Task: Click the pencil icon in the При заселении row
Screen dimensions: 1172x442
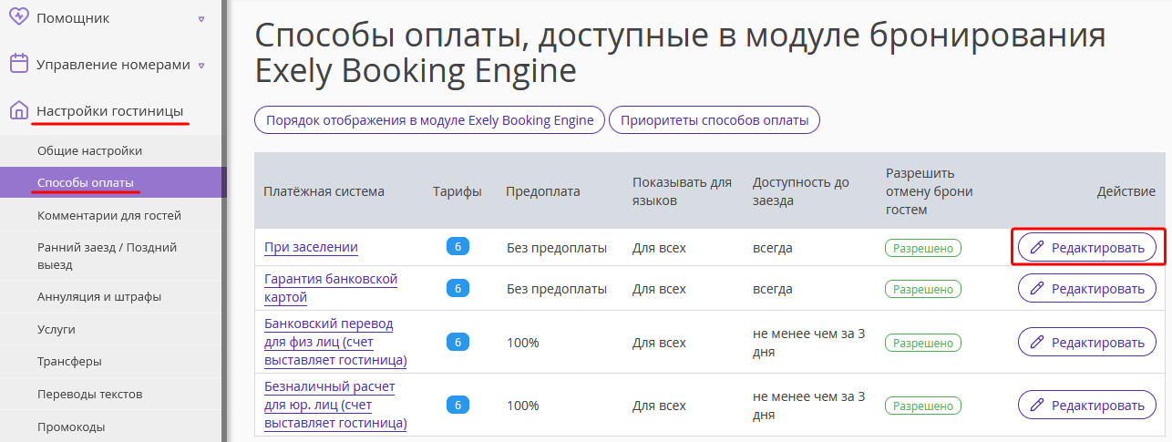Action: [x=1036, y=247]
